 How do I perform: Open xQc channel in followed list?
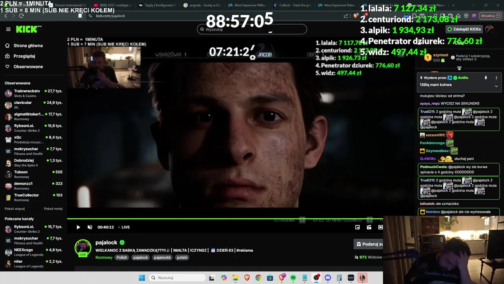[33, 139]
